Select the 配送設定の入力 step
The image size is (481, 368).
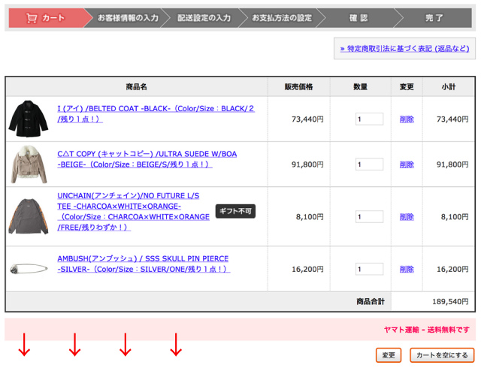tap(204, 18)
